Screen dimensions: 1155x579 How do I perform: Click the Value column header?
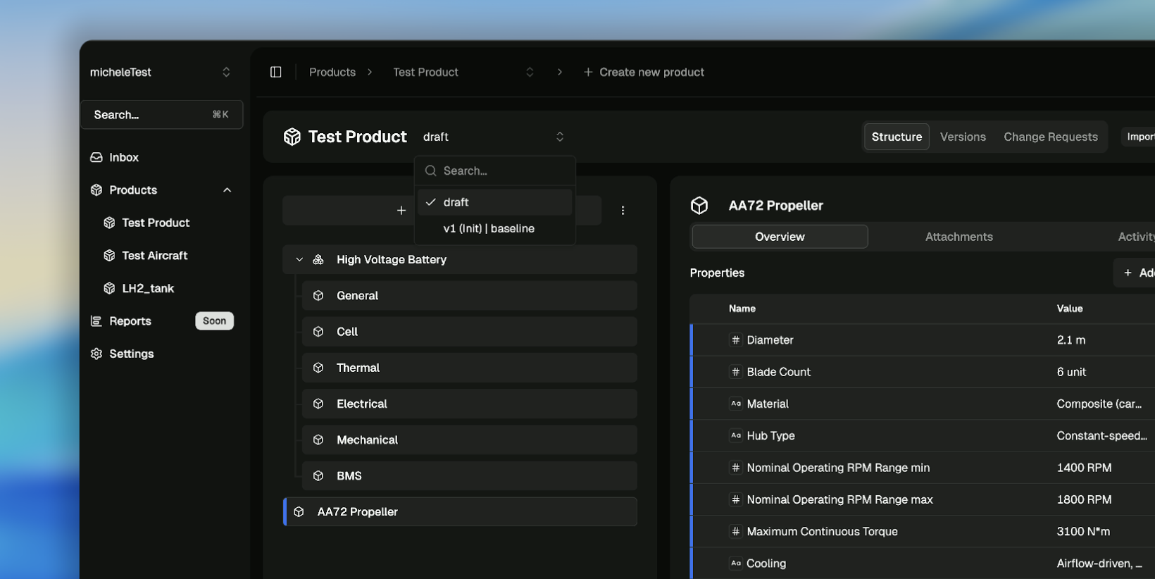(1070, 309)
